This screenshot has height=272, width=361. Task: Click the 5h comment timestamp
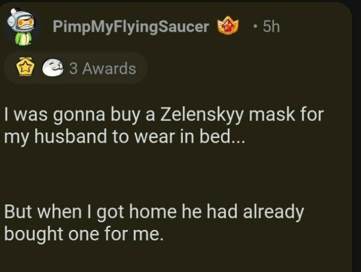(x=270, y=27)
